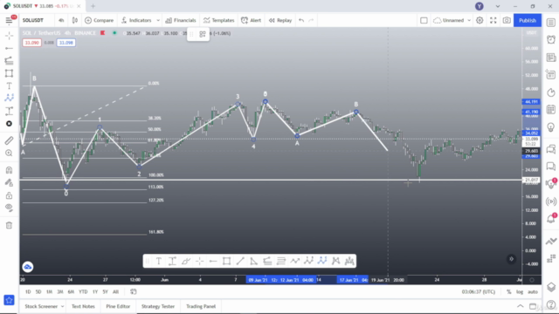The height and width of the screenshot is (314, 559).
Task: Create an Alert from top toolbar
Action: [x=252, y=20]
